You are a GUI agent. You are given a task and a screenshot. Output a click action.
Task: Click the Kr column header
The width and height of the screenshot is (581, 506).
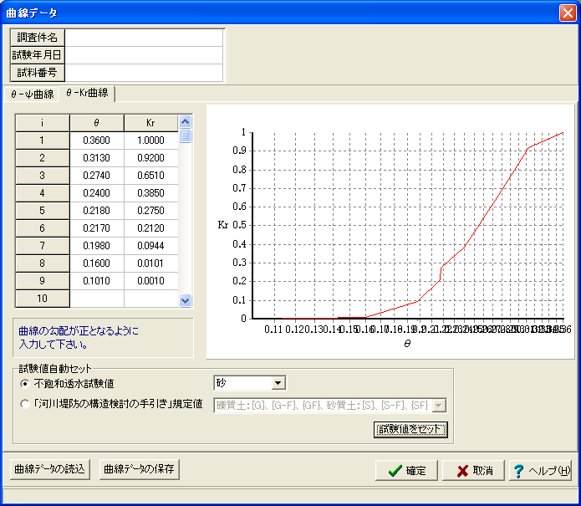tap(150, 123)
